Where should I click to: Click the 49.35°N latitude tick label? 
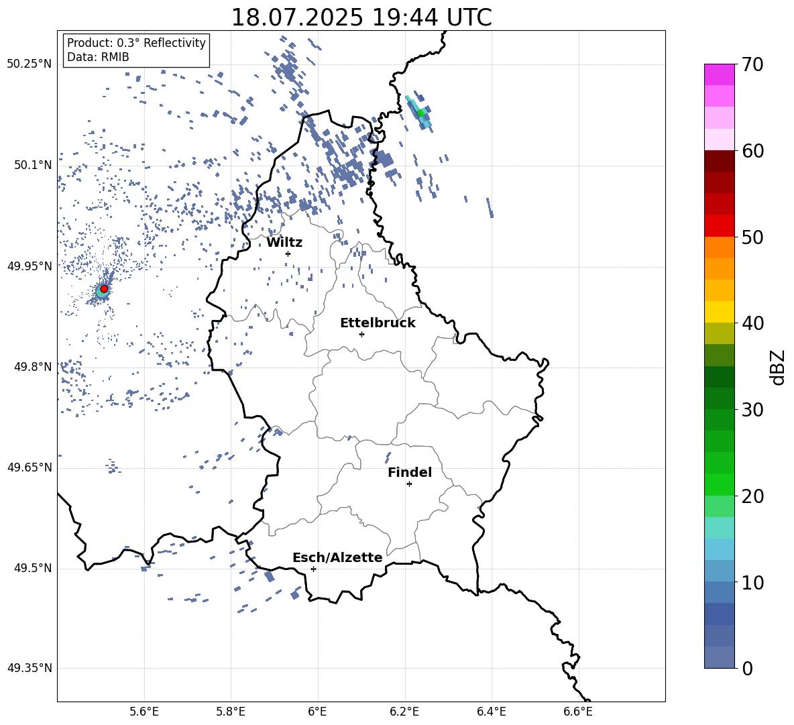(x=30, y=668)
